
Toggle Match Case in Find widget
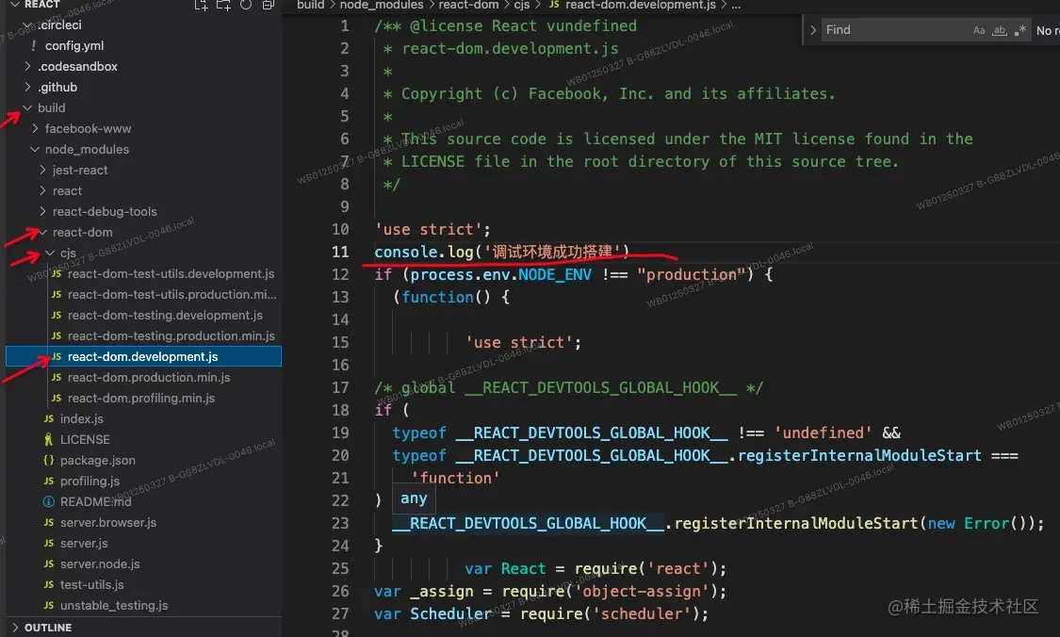click(x=979, y=30)
